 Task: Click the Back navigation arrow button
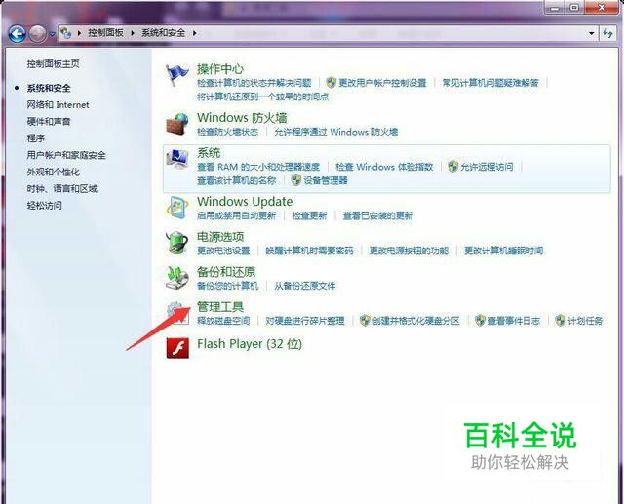click(x=17, y=34)
